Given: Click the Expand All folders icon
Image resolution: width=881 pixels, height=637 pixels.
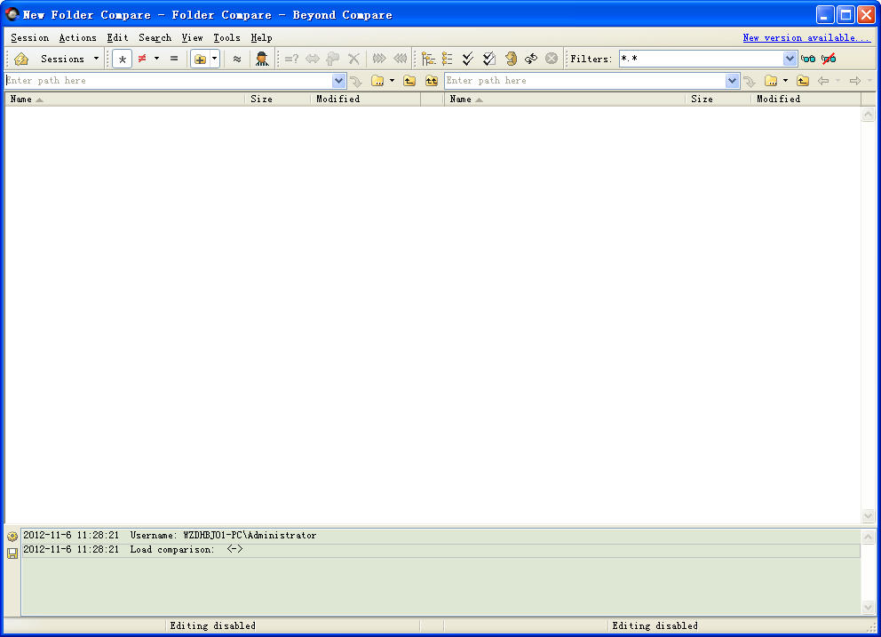Looking at the screenshot, I should (428, 59).
